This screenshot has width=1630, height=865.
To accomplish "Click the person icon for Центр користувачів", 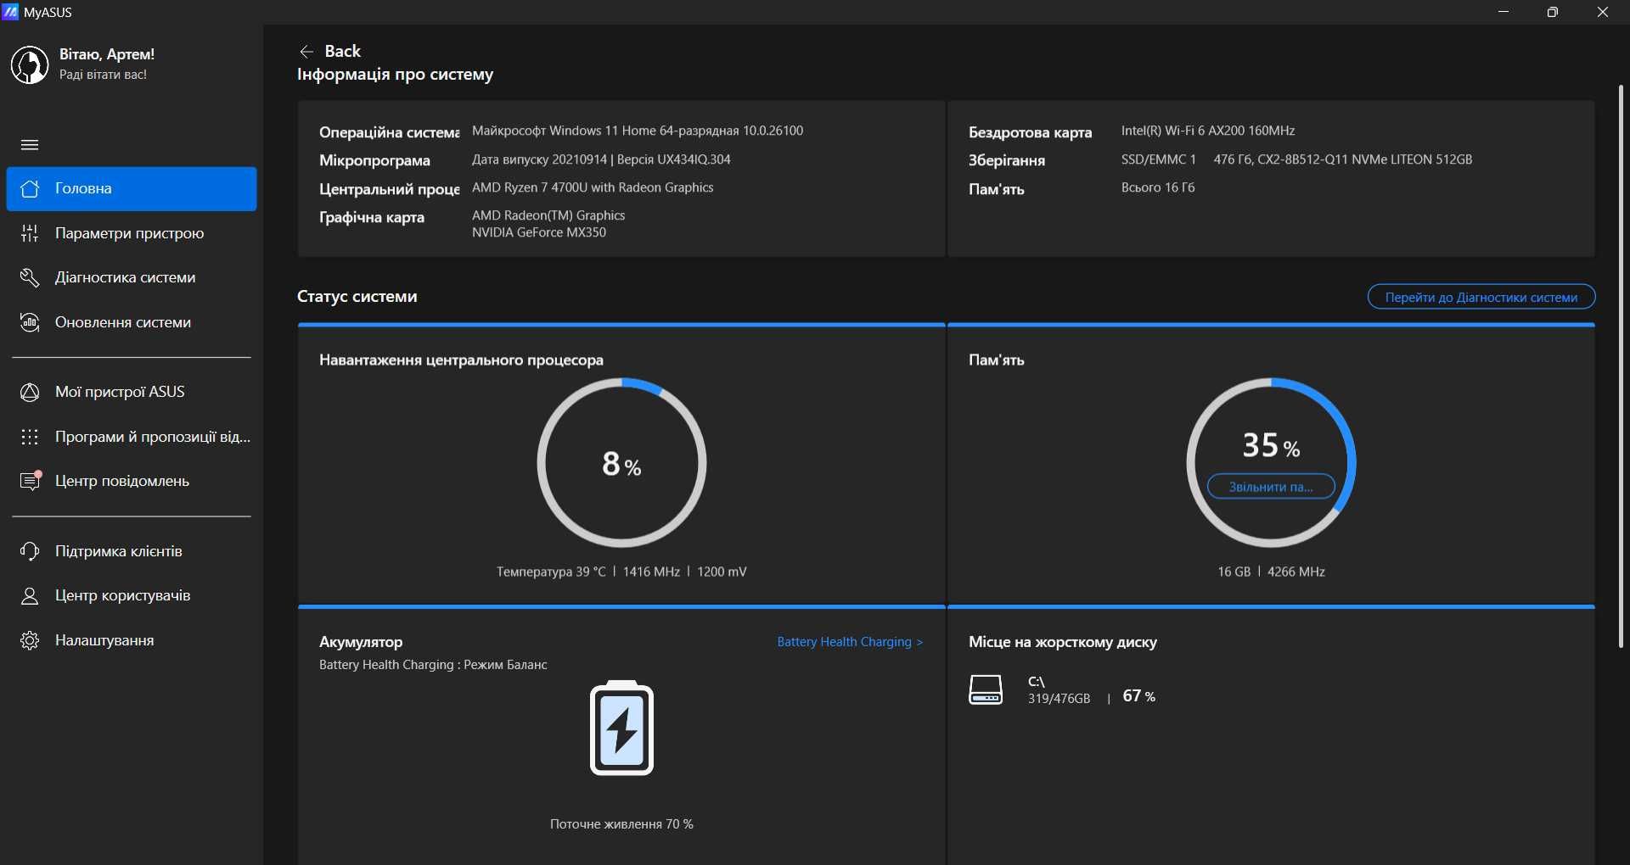I will point(30,595).
